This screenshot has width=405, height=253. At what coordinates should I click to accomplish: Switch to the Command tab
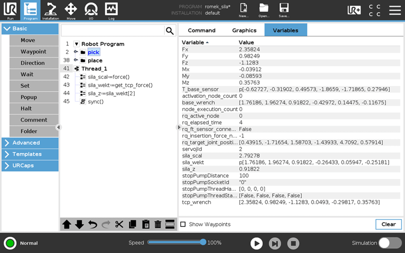(x=201, y=30)
